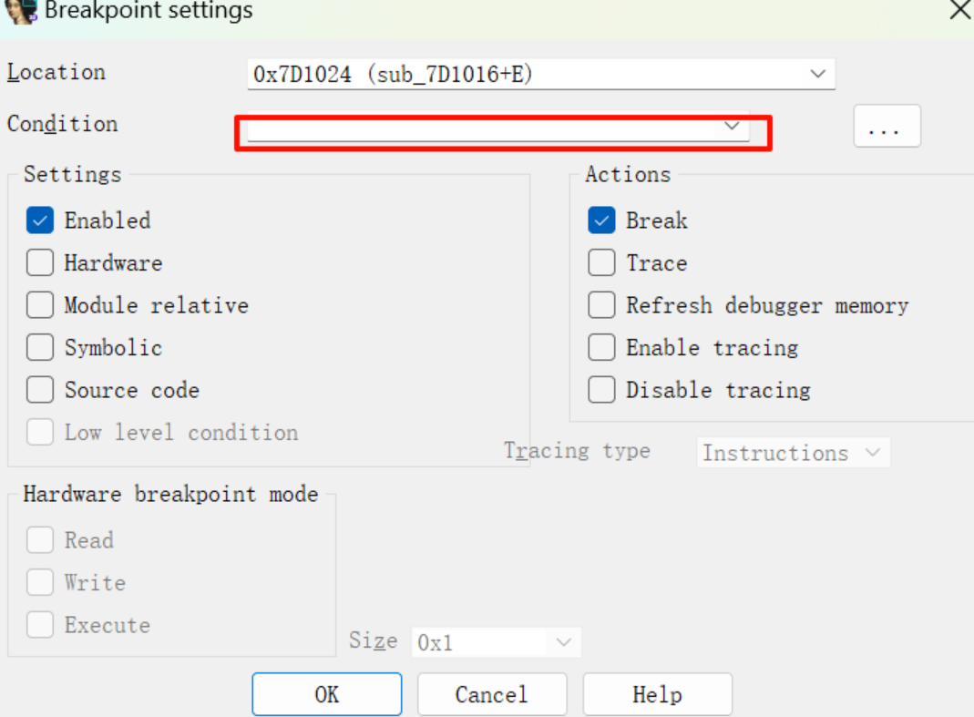Uncheck the Break action checkbox
974x717 pixels.
click(x=601, y=220)
